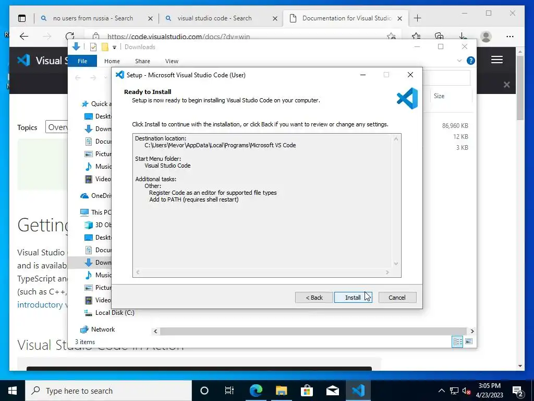Dismiss the website banner with X
Image resolution: width=534 pixels, height=401 pixels.
point(507,85)
